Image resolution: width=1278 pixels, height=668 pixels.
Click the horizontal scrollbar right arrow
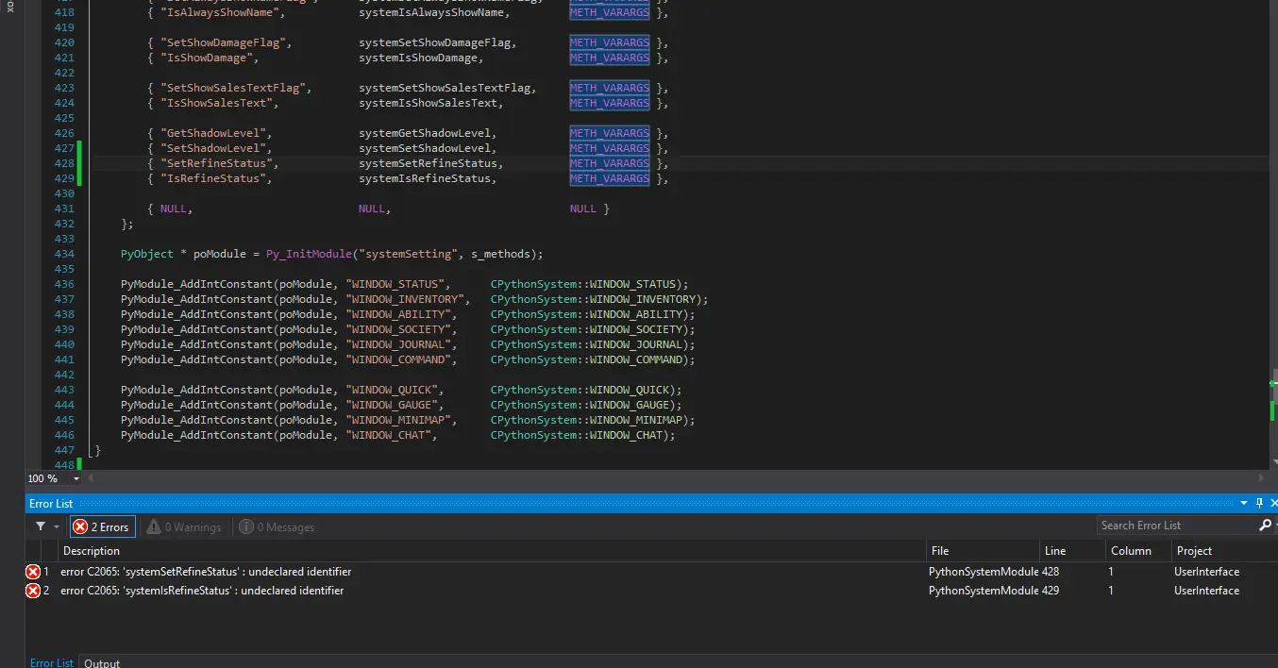coord(1263,478)
